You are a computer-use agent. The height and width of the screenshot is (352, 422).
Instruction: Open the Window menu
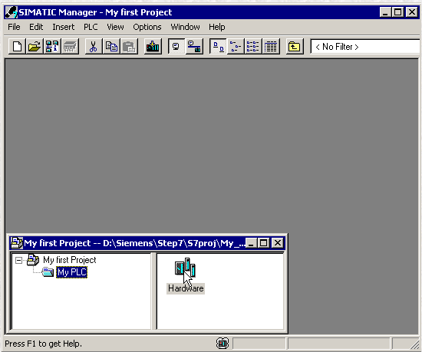click(185, 27)
